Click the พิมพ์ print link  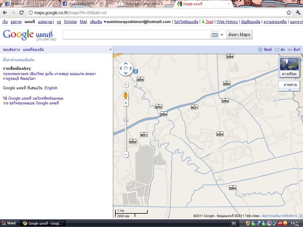coord(267,50)
